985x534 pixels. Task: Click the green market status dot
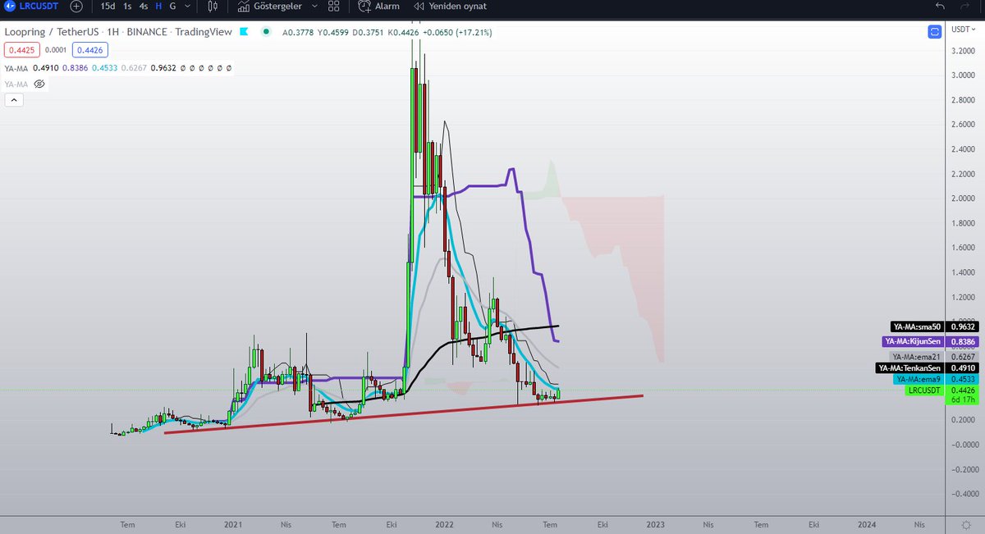point(266,33)
